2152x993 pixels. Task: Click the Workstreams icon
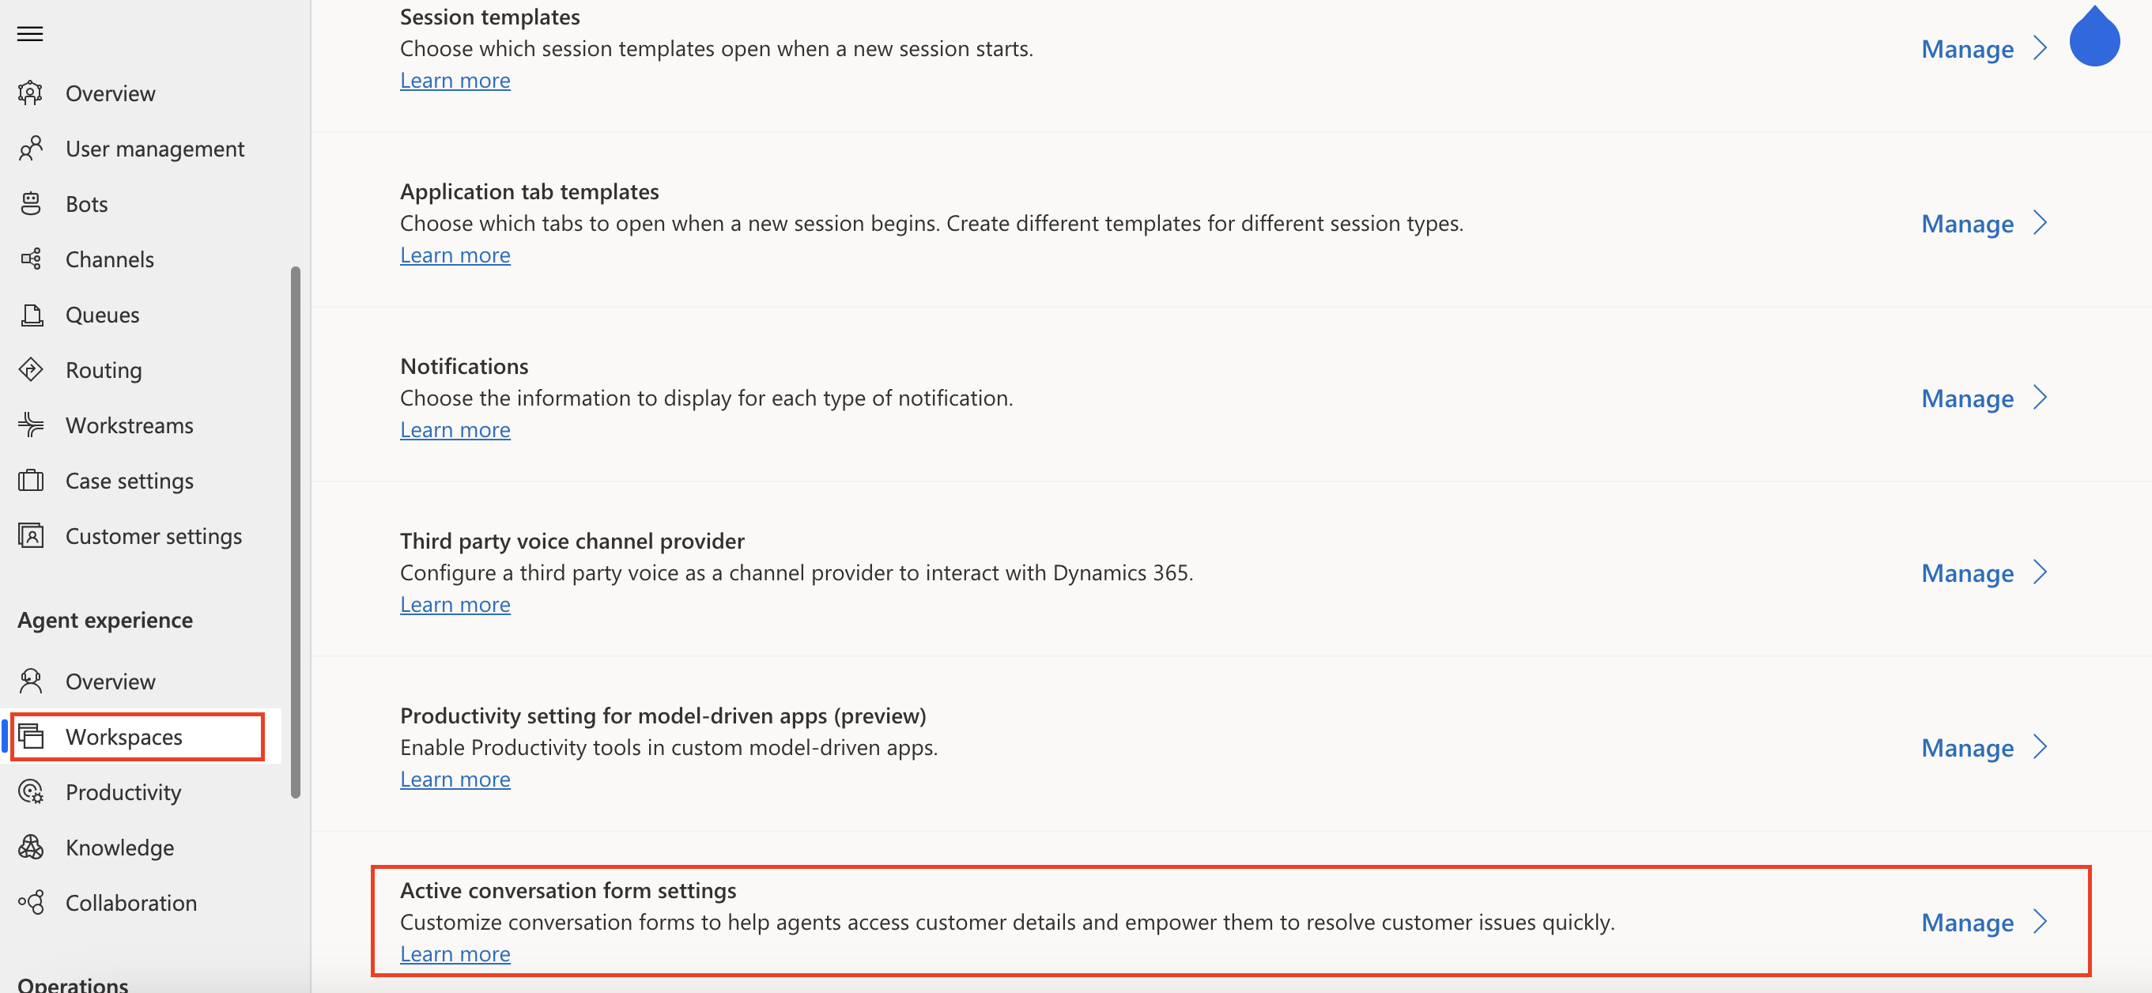tap(31, 425)
